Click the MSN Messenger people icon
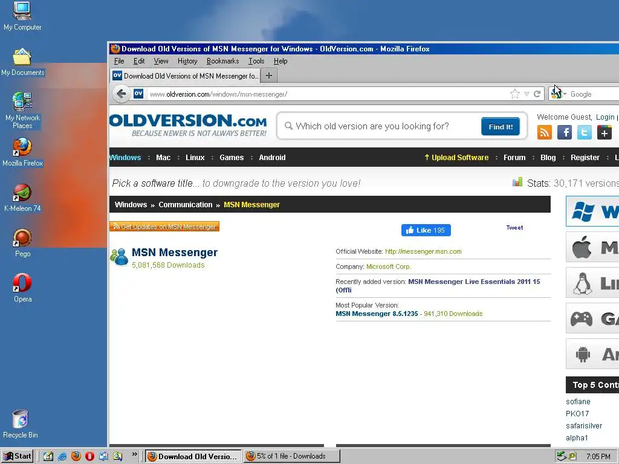The height and width of the screenshot is (464, 619). [x=119, y=256]
